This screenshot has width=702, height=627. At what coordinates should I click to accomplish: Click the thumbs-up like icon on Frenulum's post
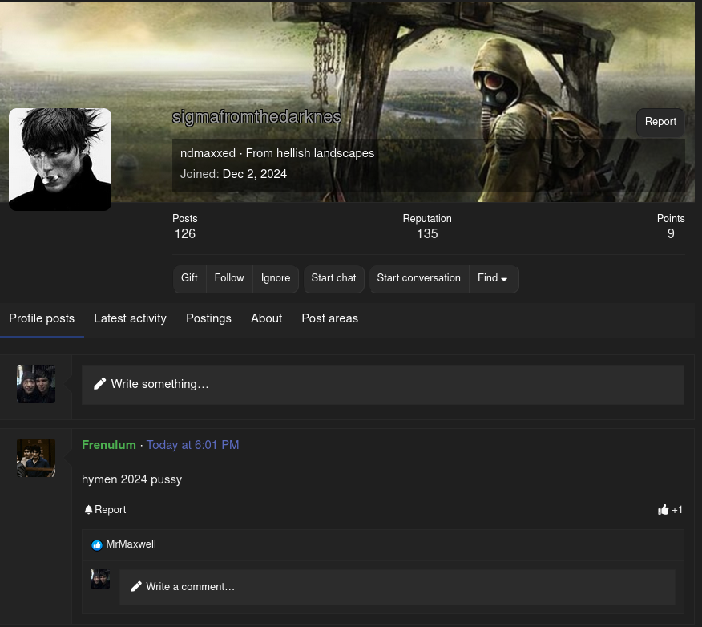[x=663, y=509]
